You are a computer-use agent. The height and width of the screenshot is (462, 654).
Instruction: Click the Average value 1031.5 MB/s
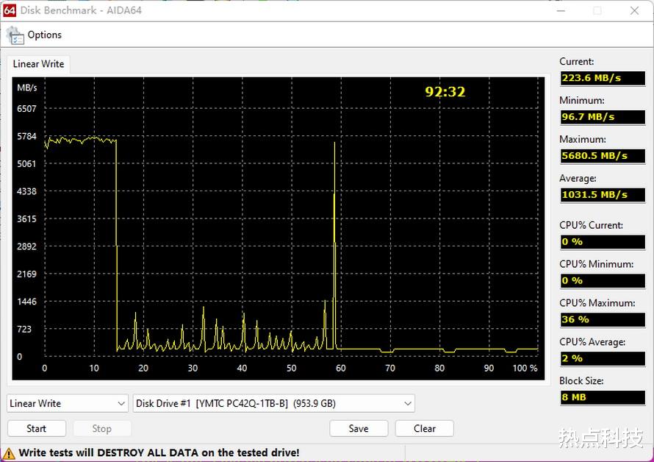(603, 195)
